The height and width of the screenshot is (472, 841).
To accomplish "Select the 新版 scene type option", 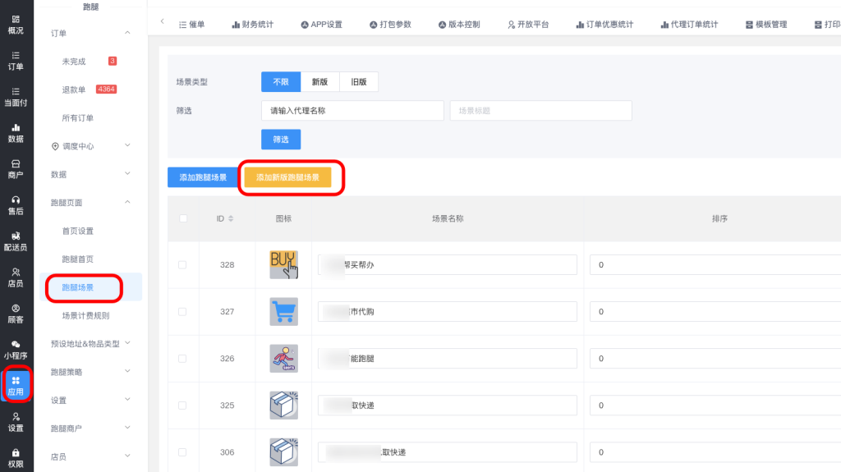I will 319,82.
